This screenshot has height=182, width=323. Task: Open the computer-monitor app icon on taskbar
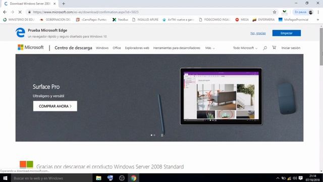click(110, 178)
